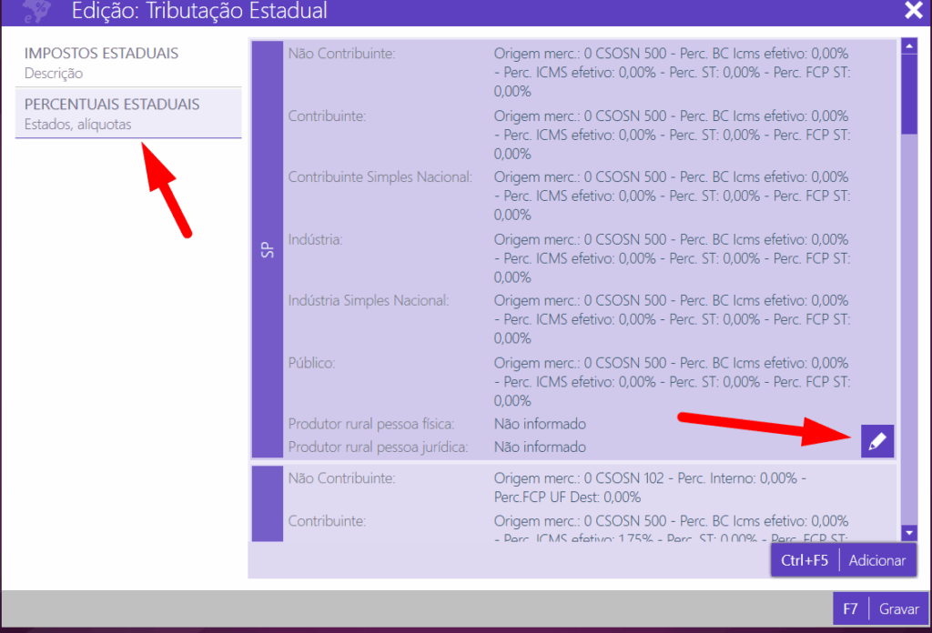Screen dimensions: 932x633
Task: Click the first Não Contribuinte row in SP
Action: point(341,55)
